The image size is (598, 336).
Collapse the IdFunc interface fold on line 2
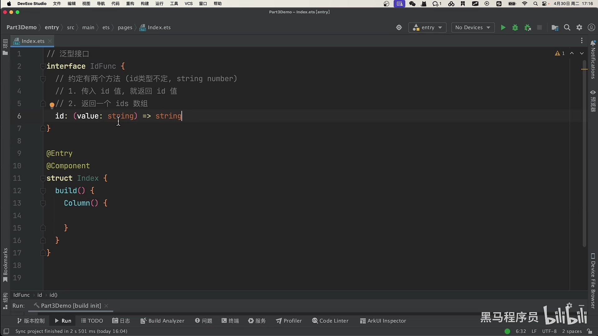(x=43, y=66)
